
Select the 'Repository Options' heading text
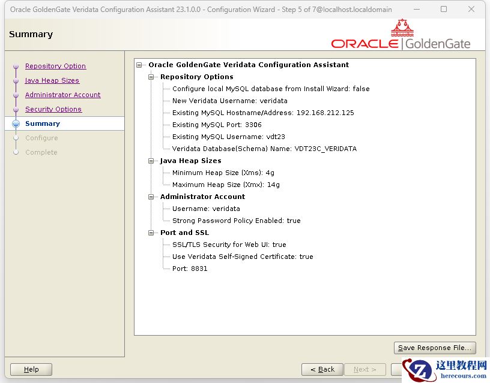coord(196,77)
